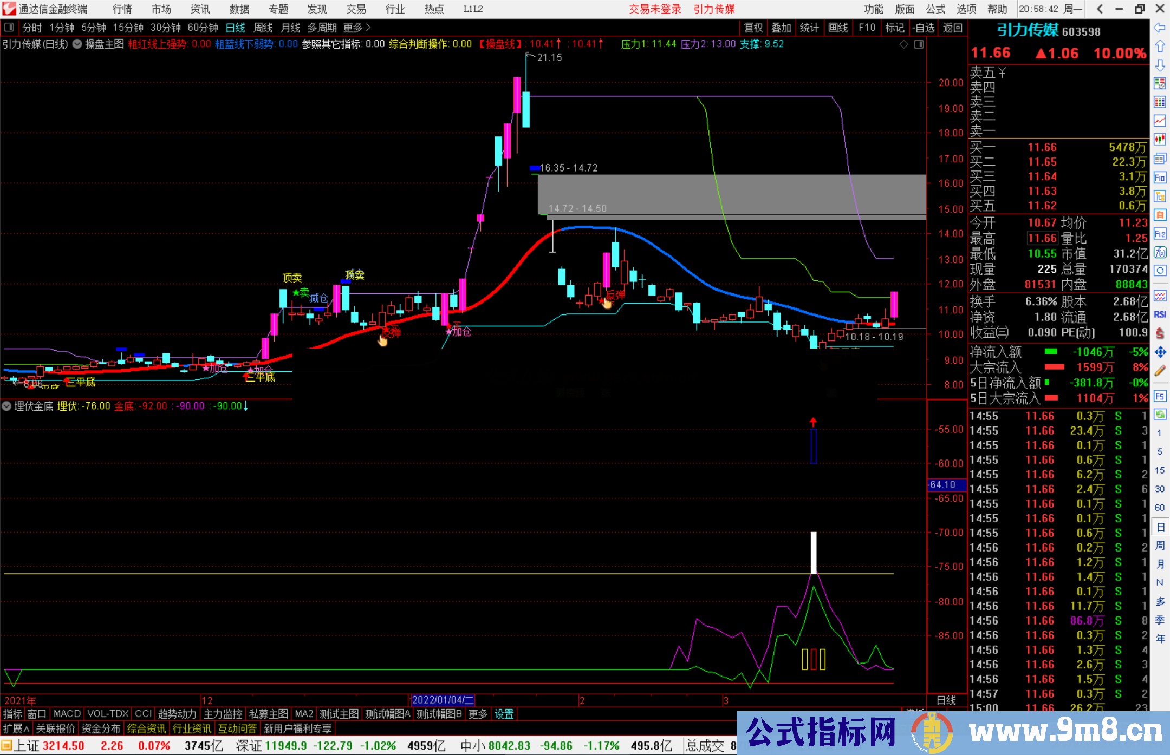Click the pencil drawing tool icon
The image size is (1170, 755).
click(1160, 371)
